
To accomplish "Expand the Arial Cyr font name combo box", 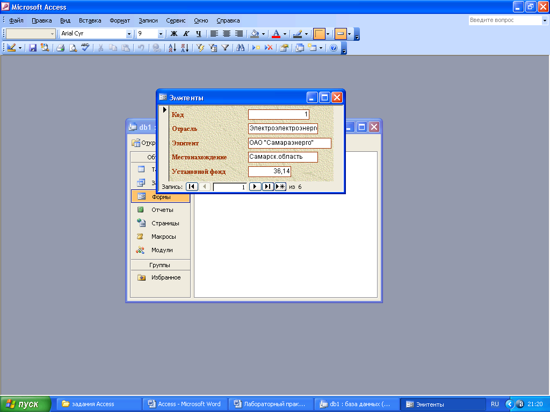I will pyautogui.click(x=129, y=34).
